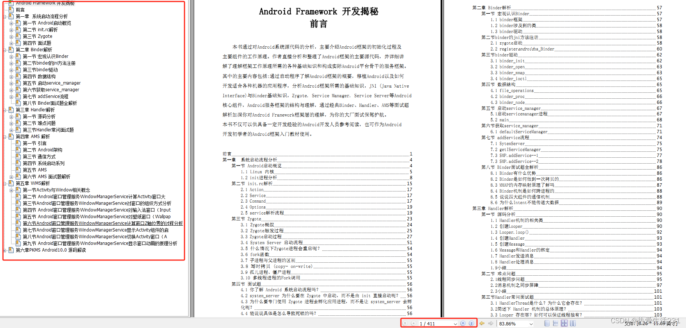Open contents entry 1.3 Looper.loop()
686x328 pixels.
tap(509, 232)
